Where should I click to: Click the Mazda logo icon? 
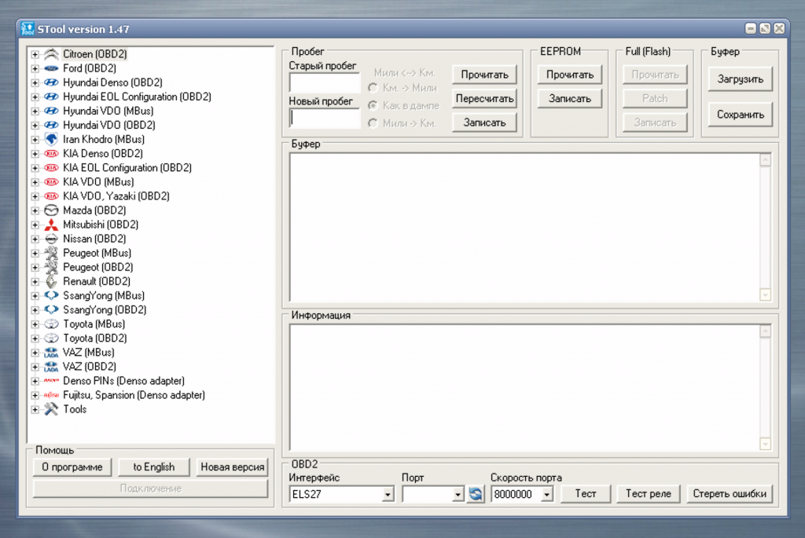click(x=51, y=210)
